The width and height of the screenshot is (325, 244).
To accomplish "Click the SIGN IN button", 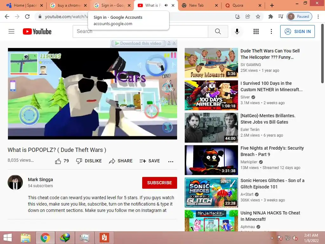I will point(297,31).
